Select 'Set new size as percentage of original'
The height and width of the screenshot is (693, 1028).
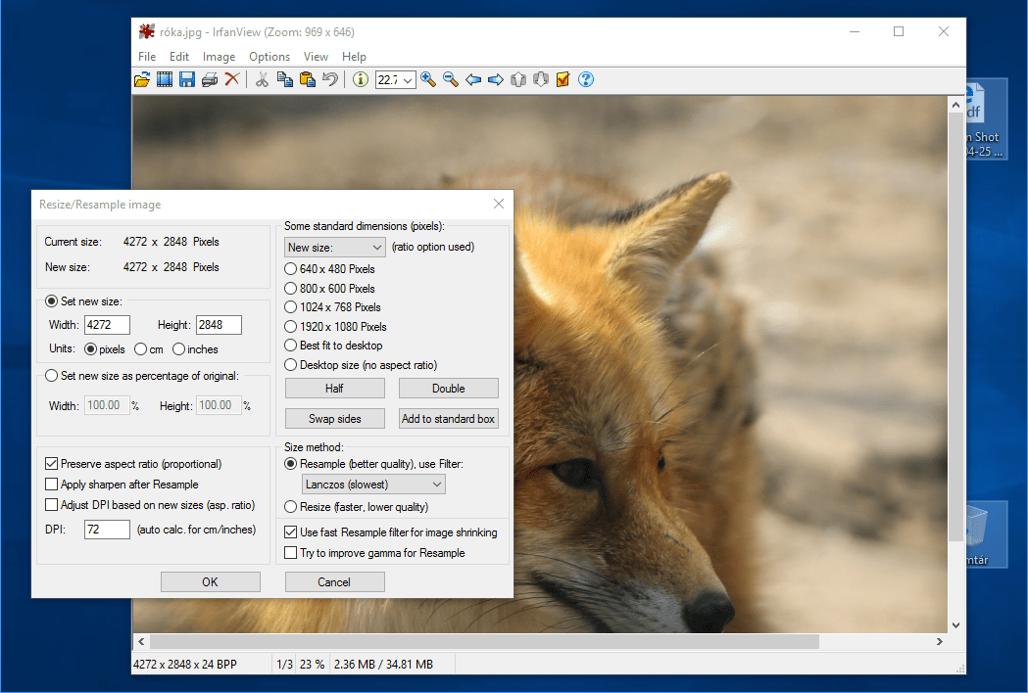coord(51,376)
